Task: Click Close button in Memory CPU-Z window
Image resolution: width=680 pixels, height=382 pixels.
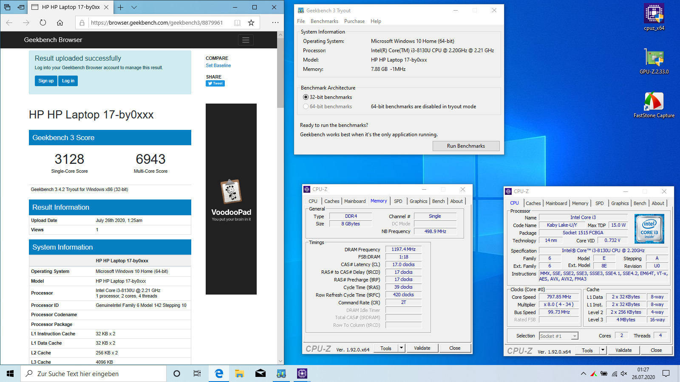Action: coord(455,348)
